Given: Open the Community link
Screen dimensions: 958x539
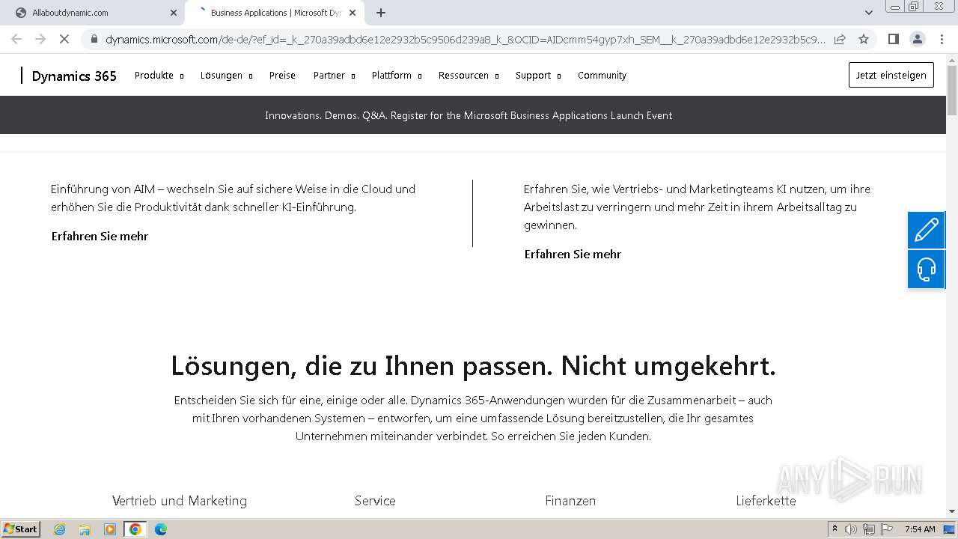Looking at the screenshot, I should (602, 76).
